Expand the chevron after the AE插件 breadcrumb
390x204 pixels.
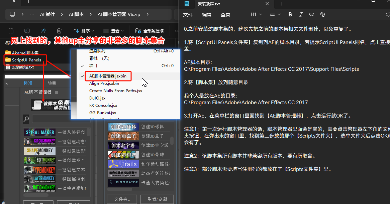[62, 14]
